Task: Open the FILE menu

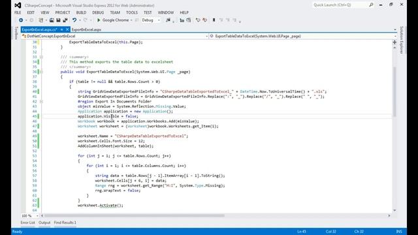Action: coord(18,12)
